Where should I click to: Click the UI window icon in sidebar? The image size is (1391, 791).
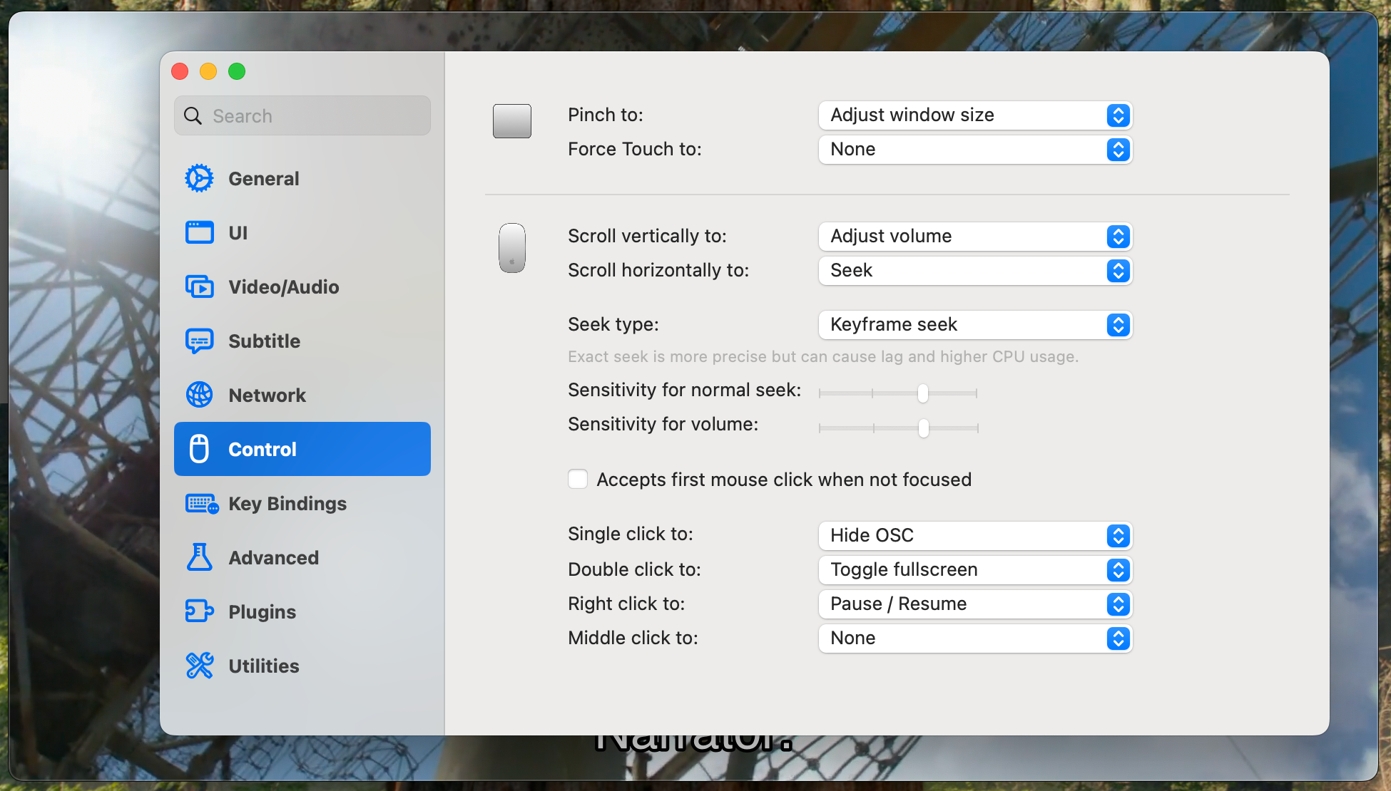(x=200, y=232)
